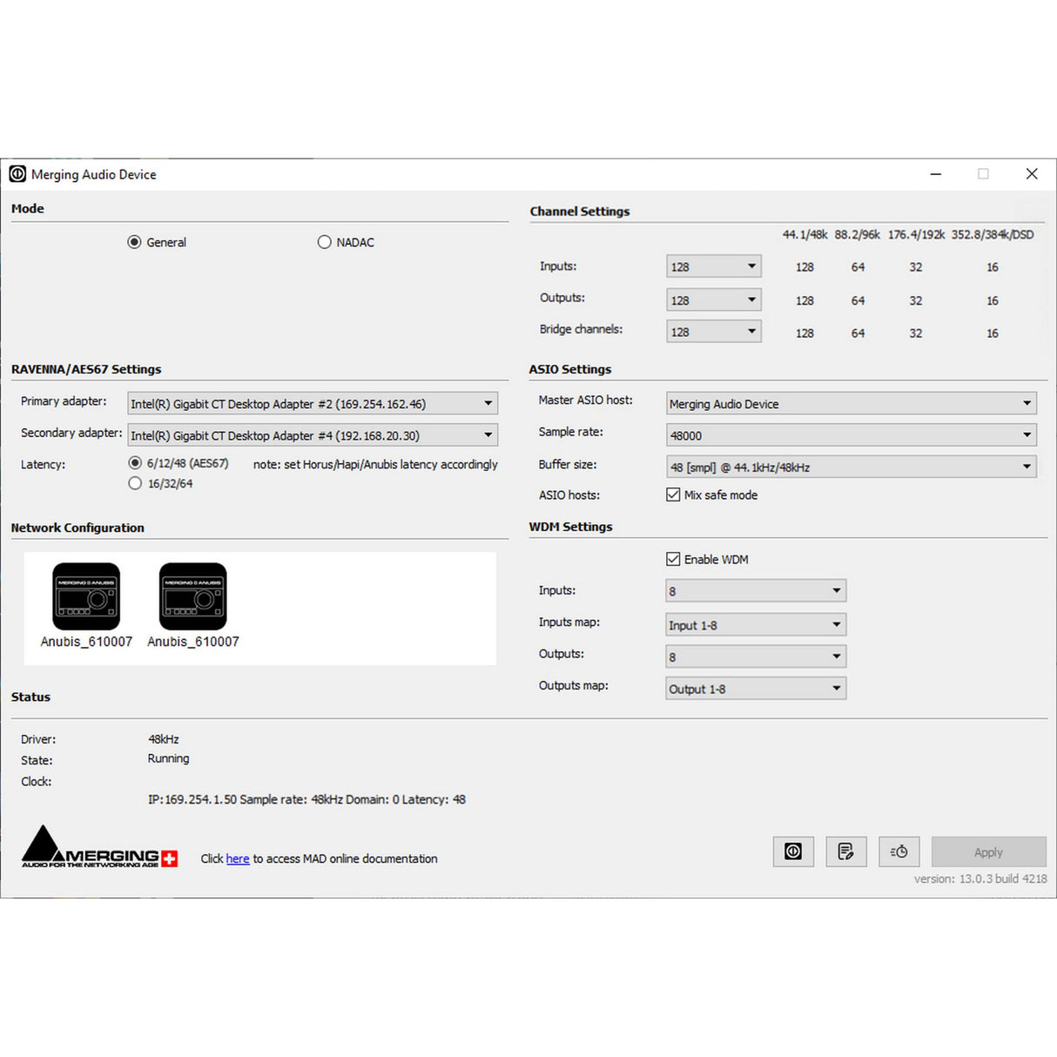Toggle Mix safe mode
The width and height of the screenshot is (1057, 1057).
click(x=673, y=495)
